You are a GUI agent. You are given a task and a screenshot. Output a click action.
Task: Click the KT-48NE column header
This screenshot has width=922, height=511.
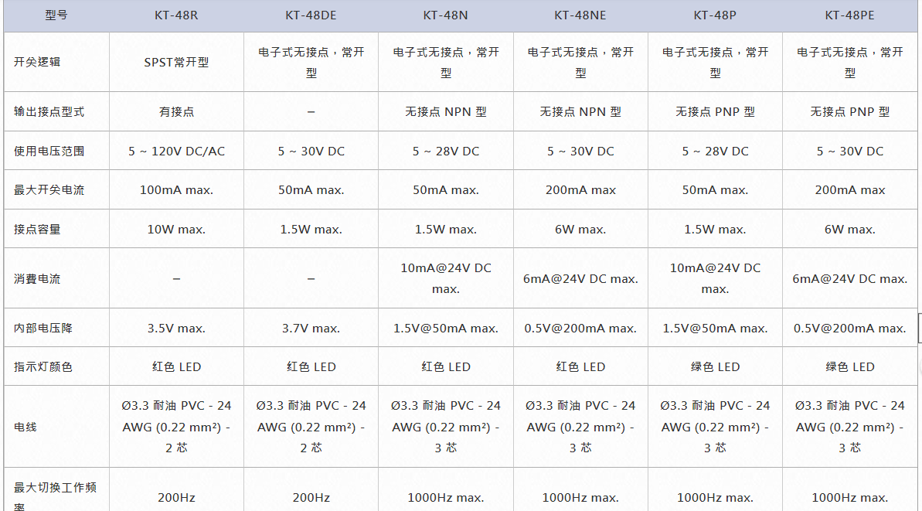click(x=580, y=15)
